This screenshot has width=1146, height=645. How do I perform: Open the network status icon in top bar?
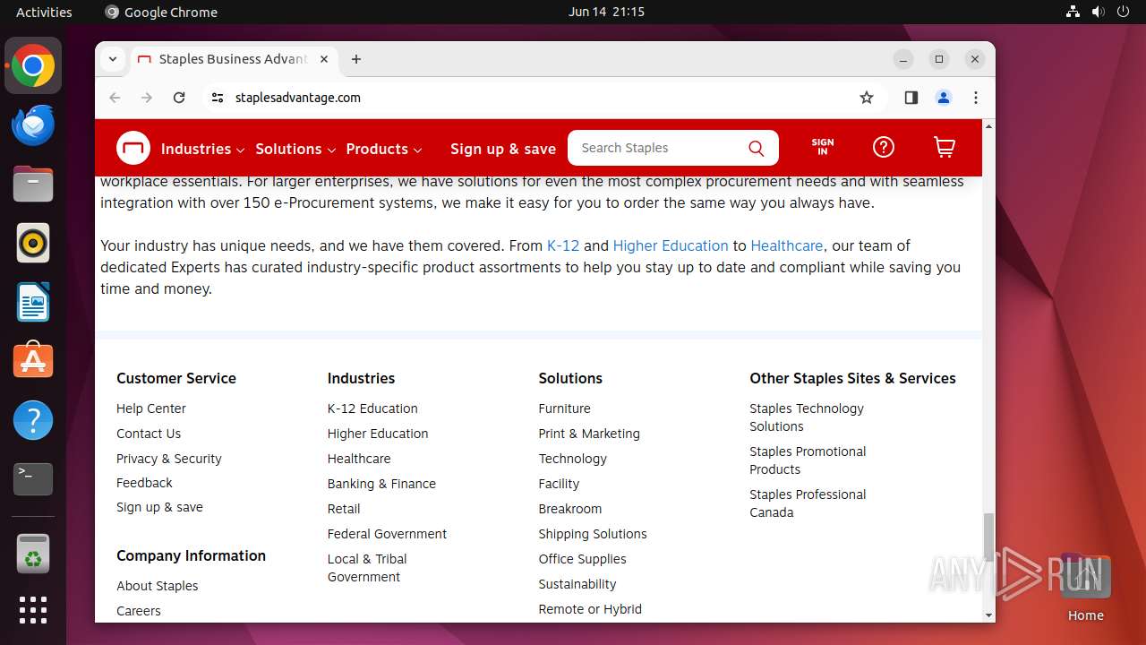[x=1073, y=12]
